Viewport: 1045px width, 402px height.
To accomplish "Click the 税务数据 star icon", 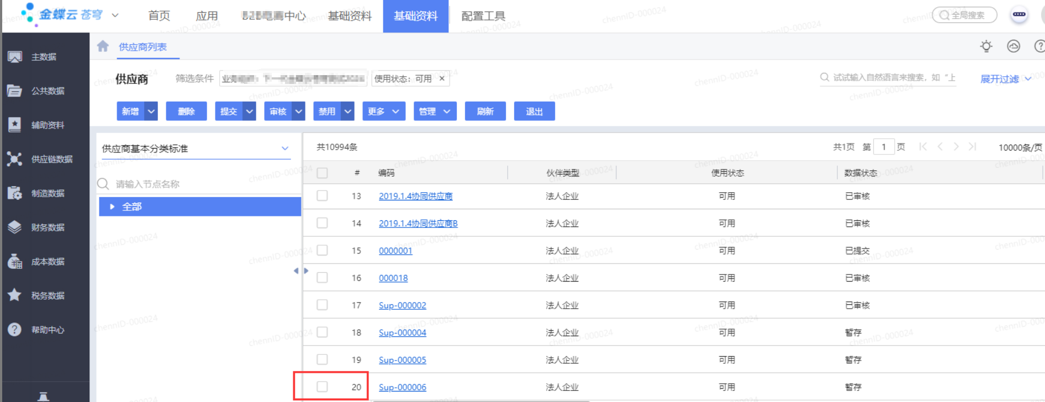I will tap(15, 295).
